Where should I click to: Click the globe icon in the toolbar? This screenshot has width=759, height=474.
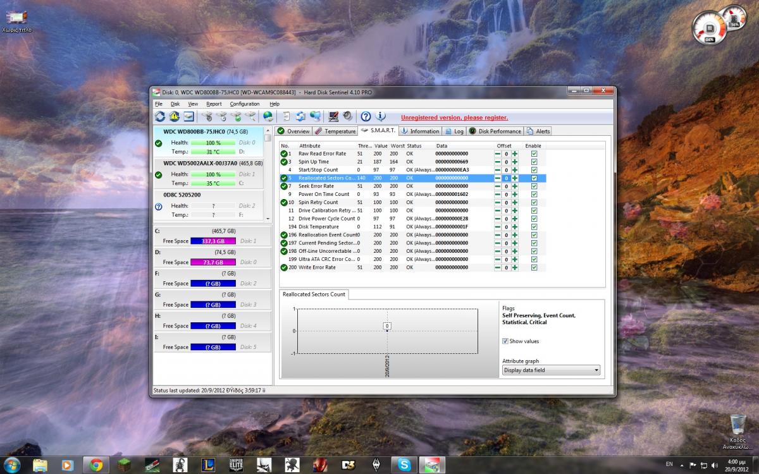pos(268,116)
